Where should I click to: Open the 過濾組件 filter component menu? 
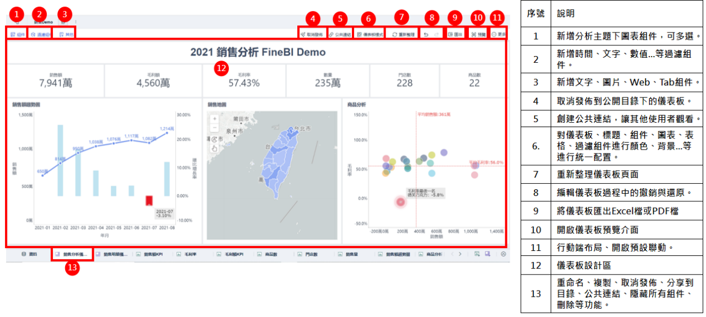tap(40, 34)
